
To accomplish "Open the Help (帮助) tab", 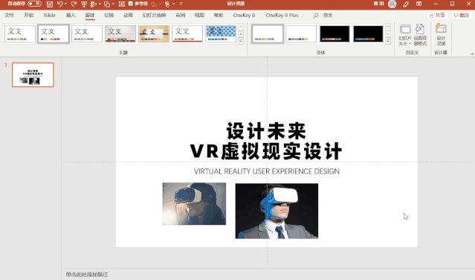I will [x=219, y=15].
